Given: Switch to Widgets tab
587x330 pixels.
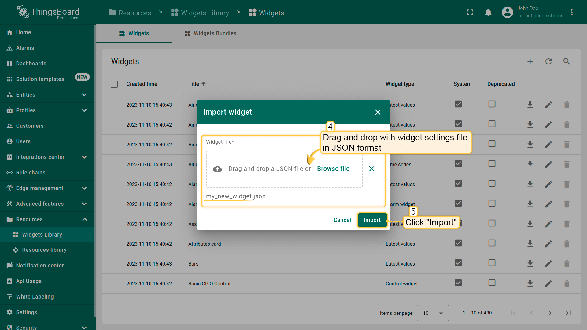Looking at the screenshot, I should (x=134, y=33).
